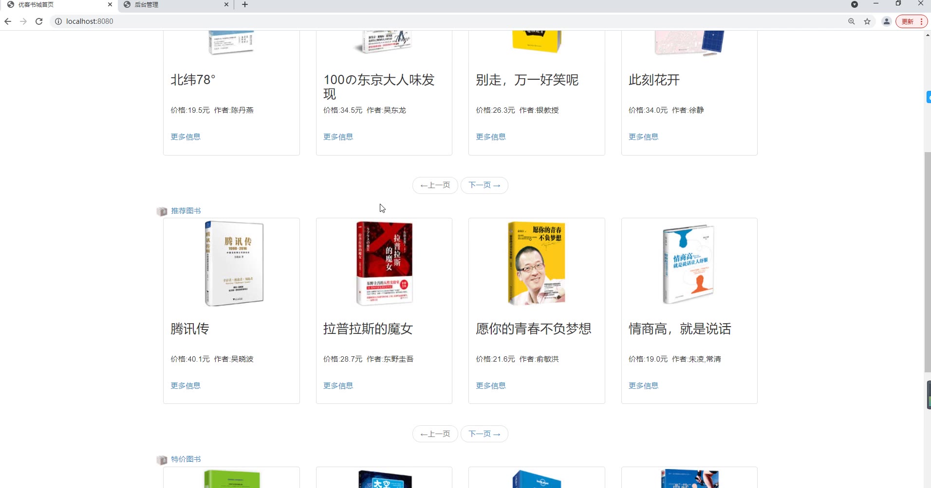The width and height of the screenshot is (931, 488).
Task: Click the 北纬78° title text
Action: pos(193,80)
